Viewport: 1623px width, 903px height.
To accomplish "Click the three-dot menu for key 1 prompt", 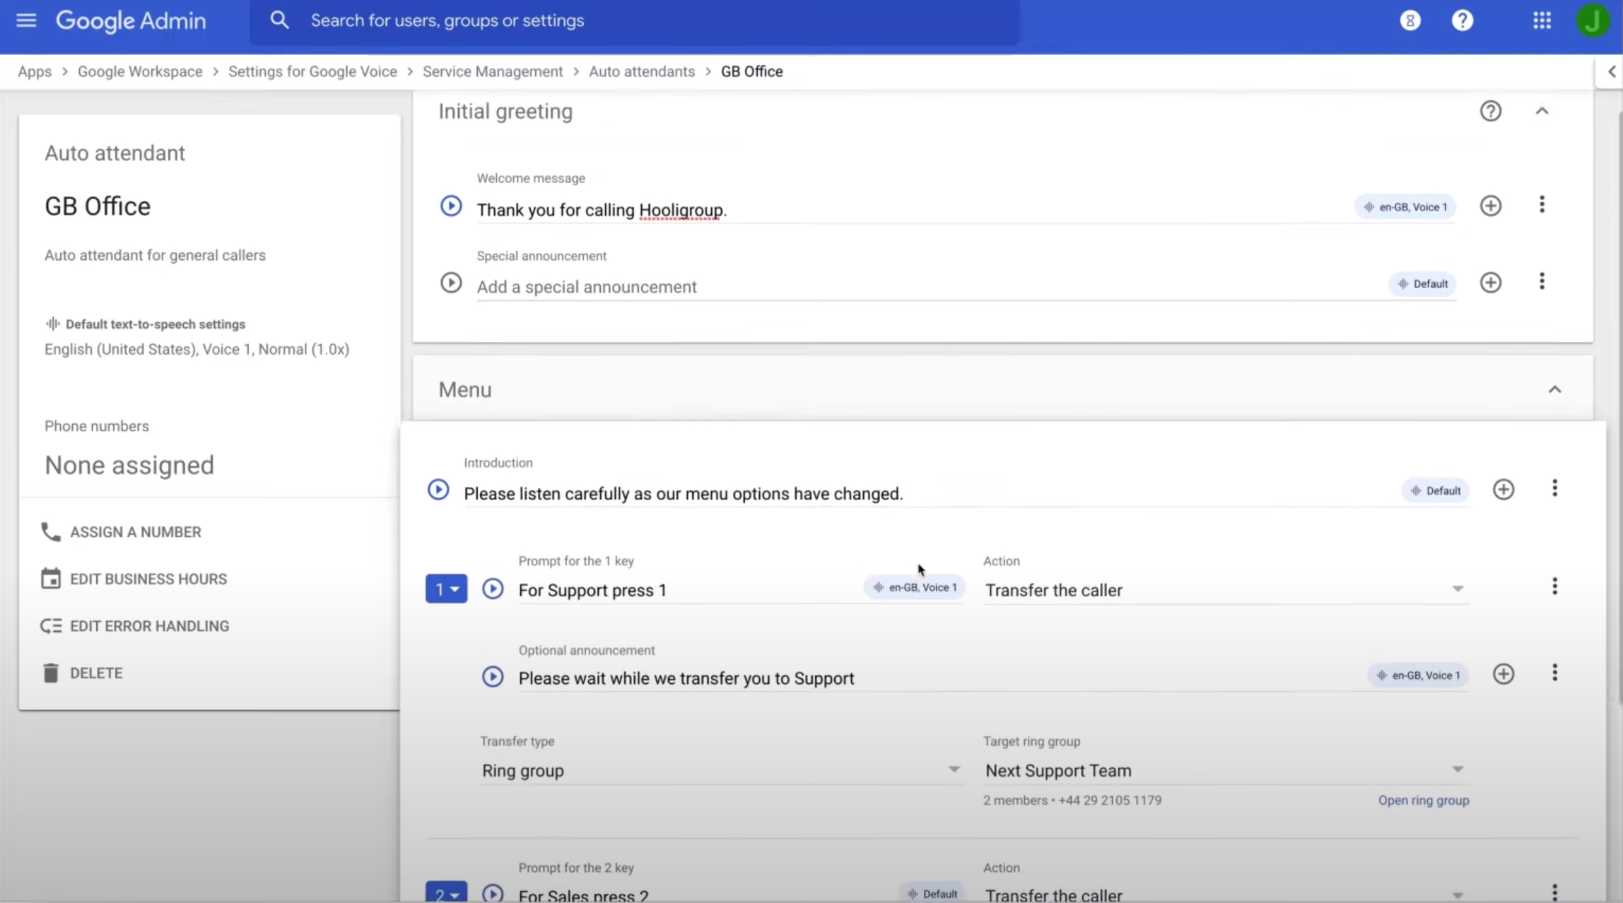I will pyautogui.click(x=1555, y=586).
